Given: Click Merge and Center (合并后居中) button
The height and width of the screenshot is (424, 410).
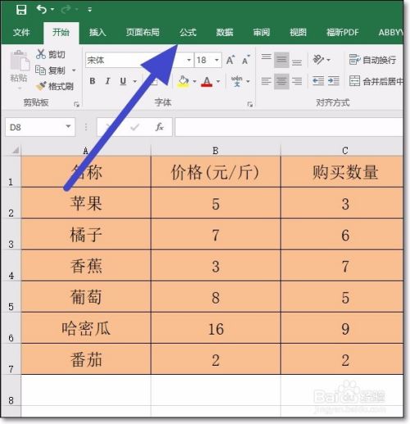Looking at the screenshot, I should point(376,81).
